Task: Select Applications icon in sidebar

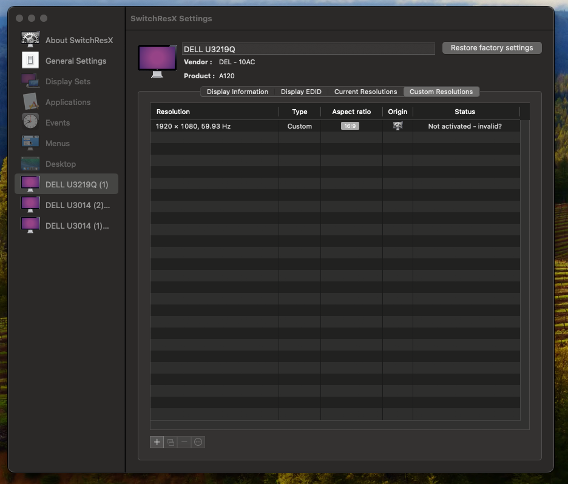Action: tap(30, 101)
